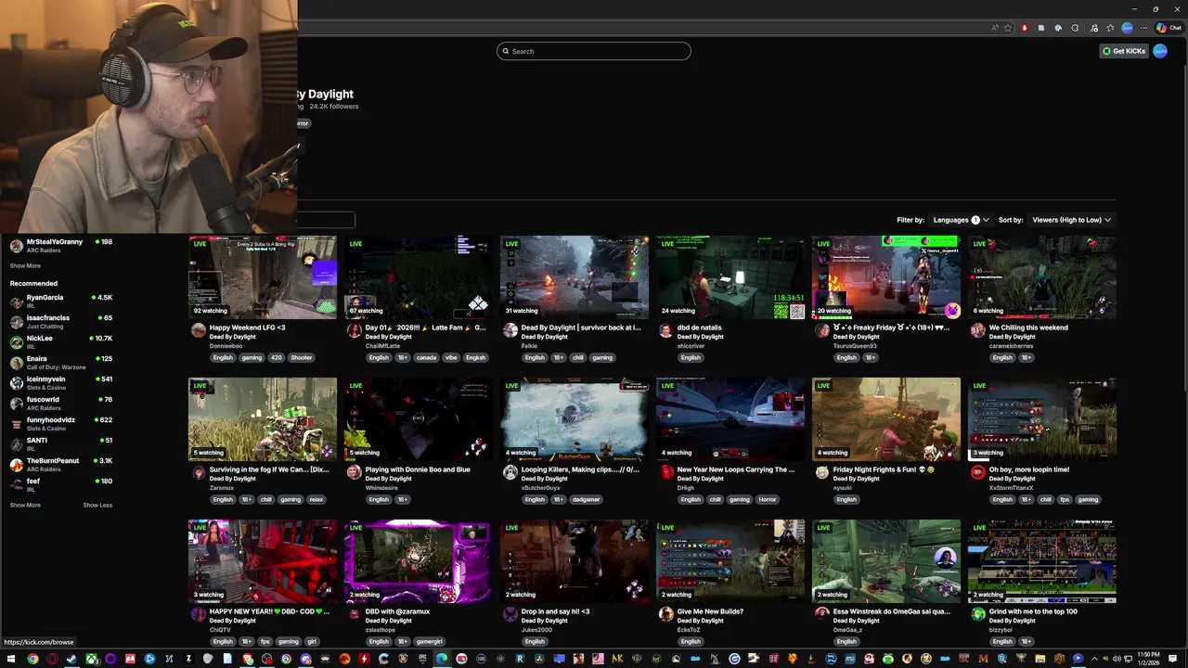Open the dbd de natalis stream thumbnail
The height and width of the screenshot is (668, 1188).
(730, 277)
